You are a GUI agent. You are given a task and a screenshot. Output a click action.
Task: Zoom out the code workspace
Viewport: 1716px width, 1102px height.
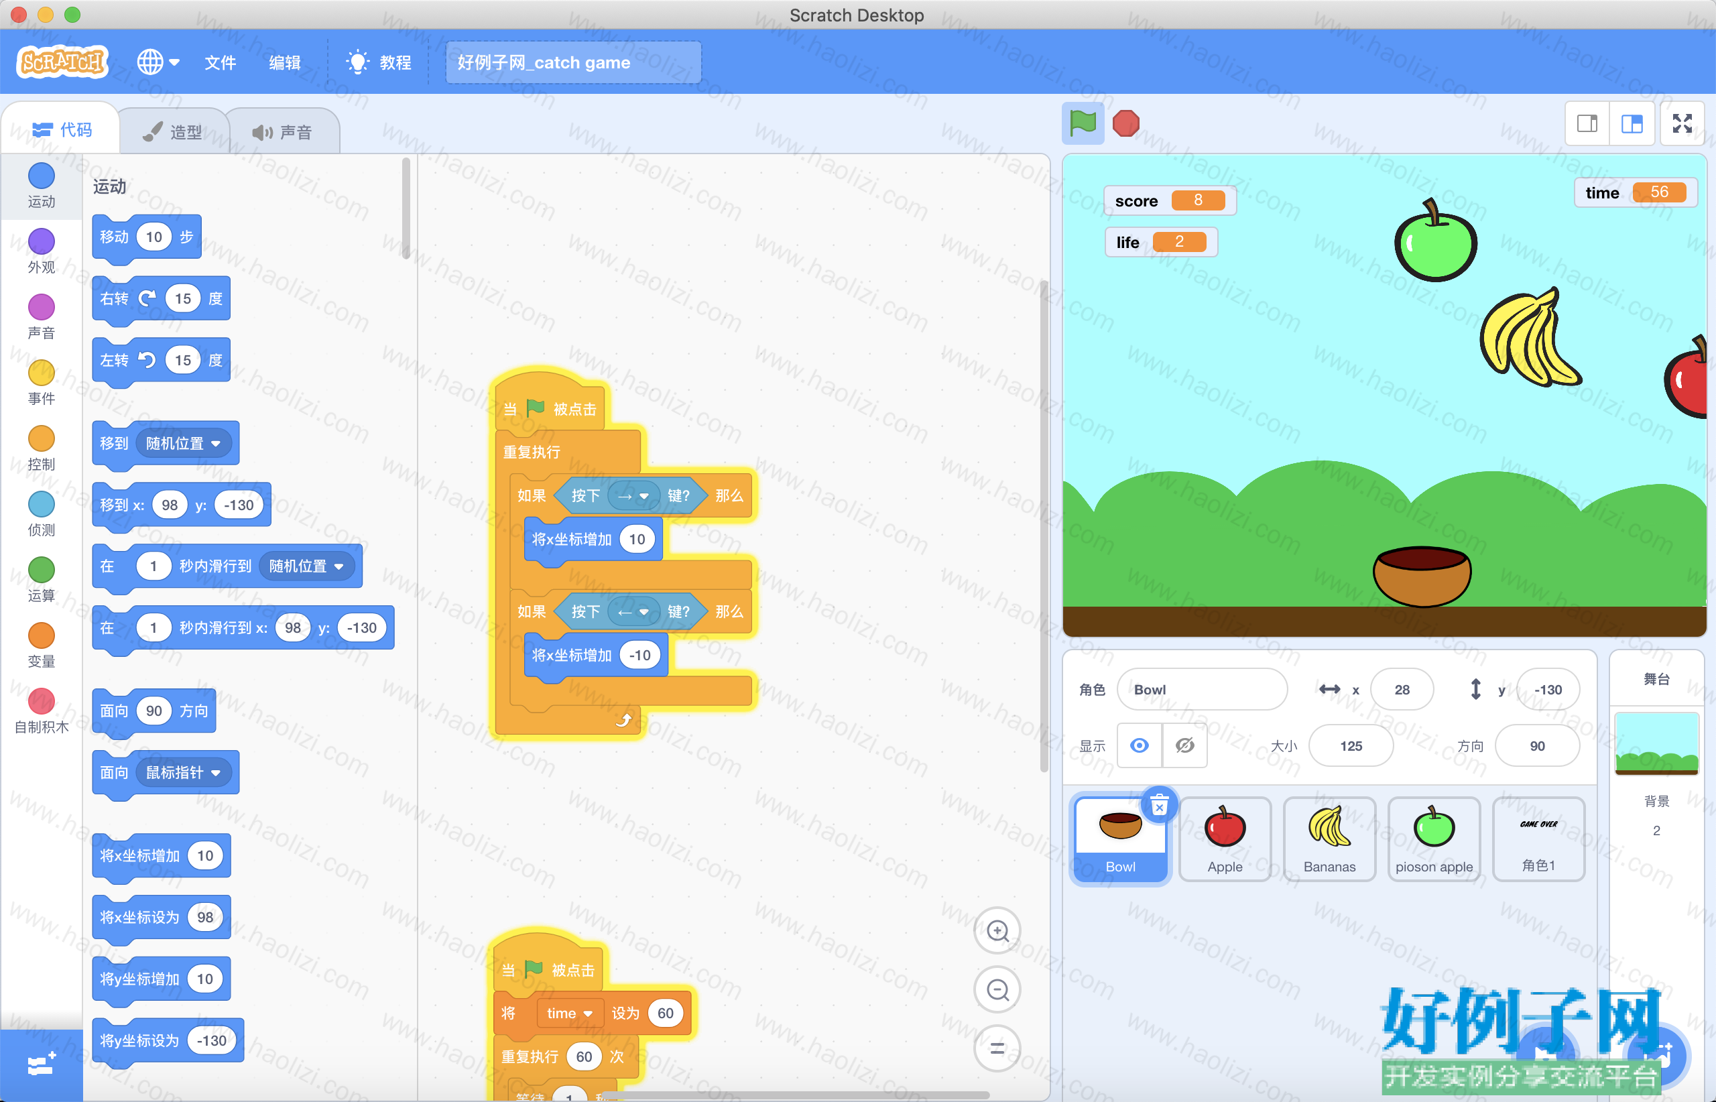tap(997, 989)
